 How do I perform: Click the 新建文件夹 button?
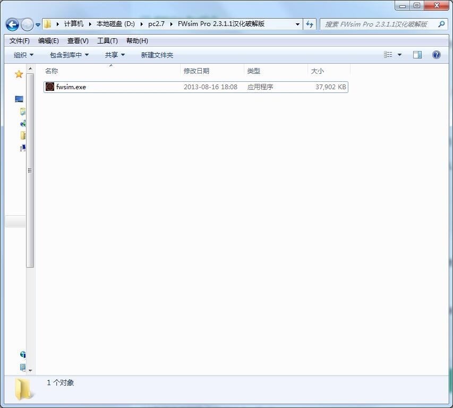(157, 55)
